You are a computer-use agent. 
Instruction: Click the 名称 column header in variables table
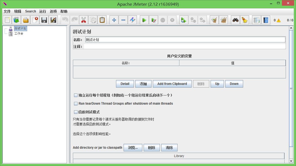pos(126,63)
